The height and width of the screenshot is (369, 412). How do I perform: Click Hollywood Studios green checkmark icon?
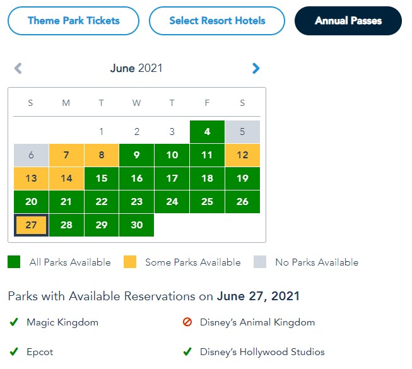pyautogui.click(x=187, y=352)
